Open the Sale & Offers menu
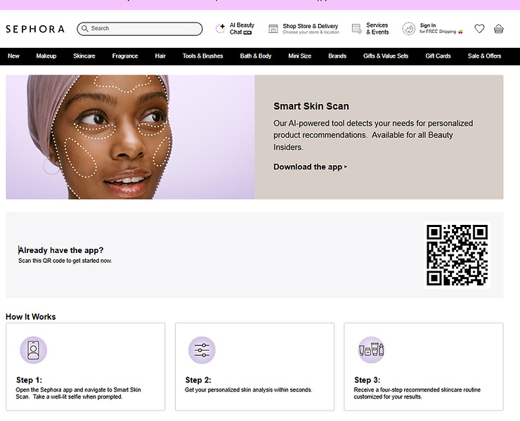Image resolution: width=520 pixels, height=421 pixels. coord(484,56)
